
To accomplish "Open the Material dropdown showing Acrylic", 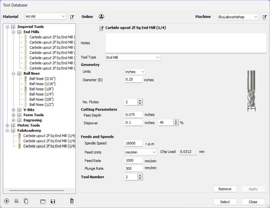I will (45, 16).
